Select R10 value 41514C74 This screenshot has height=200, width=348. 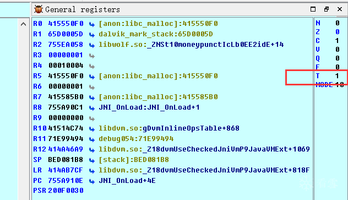66,128
